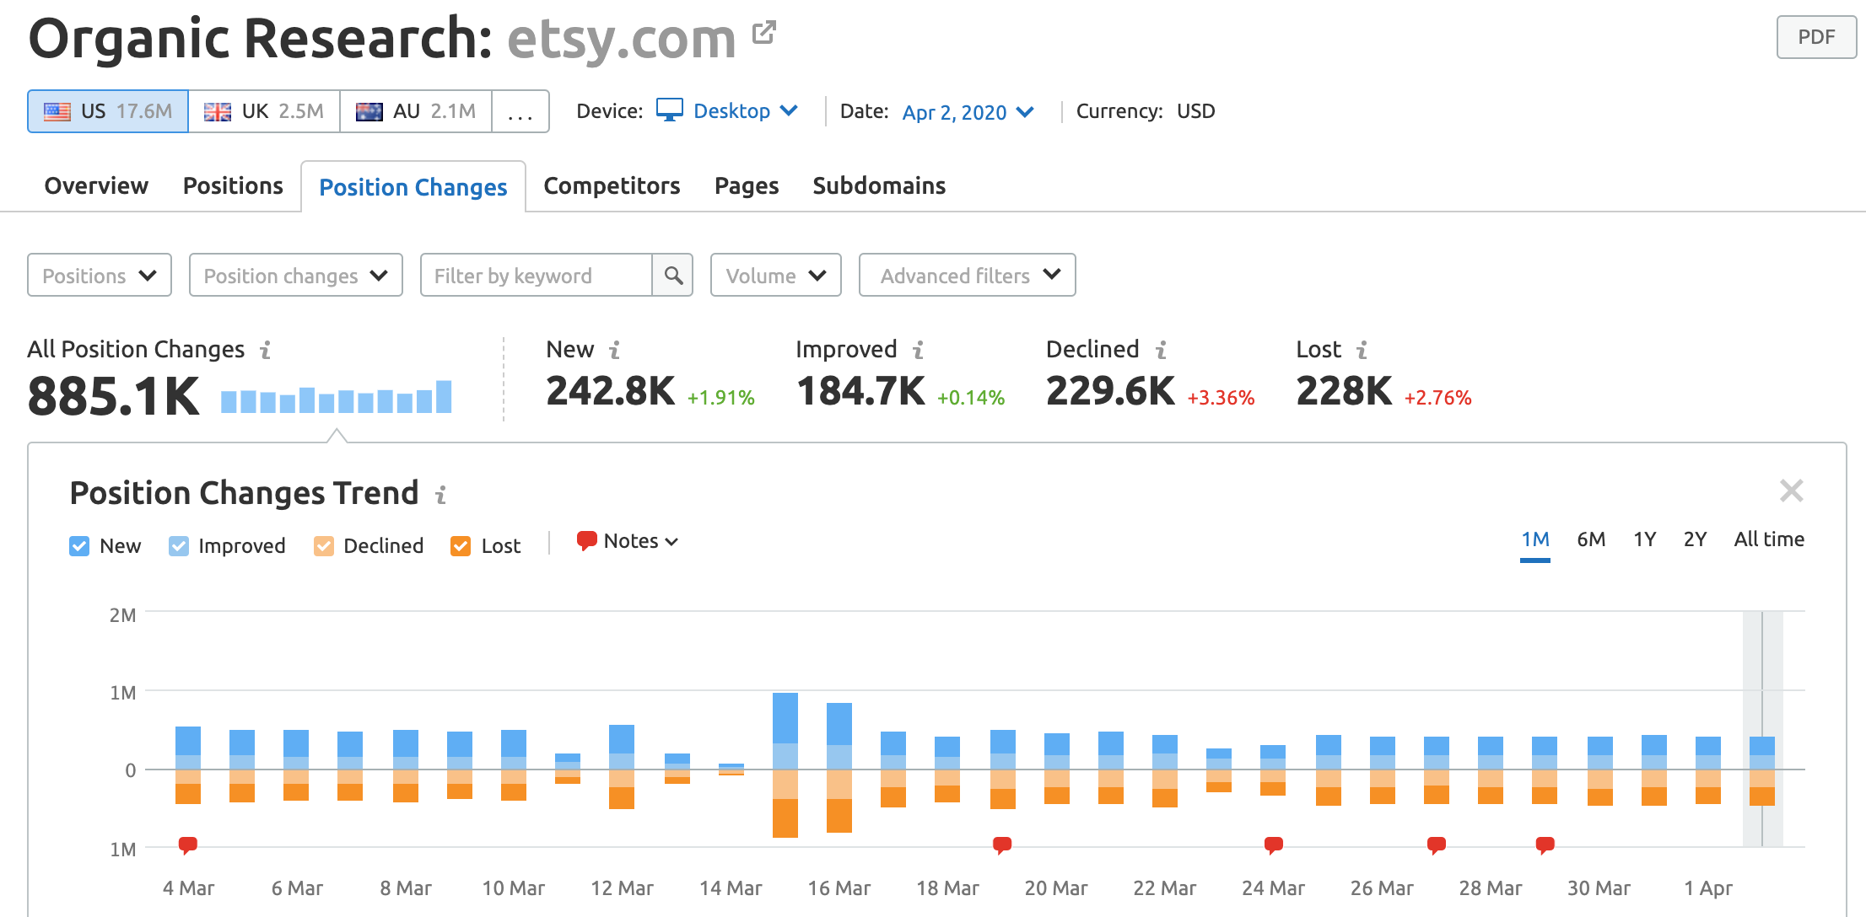Click the Improved 184.7K metric
Viewport: 1866px width, 917px height.
[860, 391]
